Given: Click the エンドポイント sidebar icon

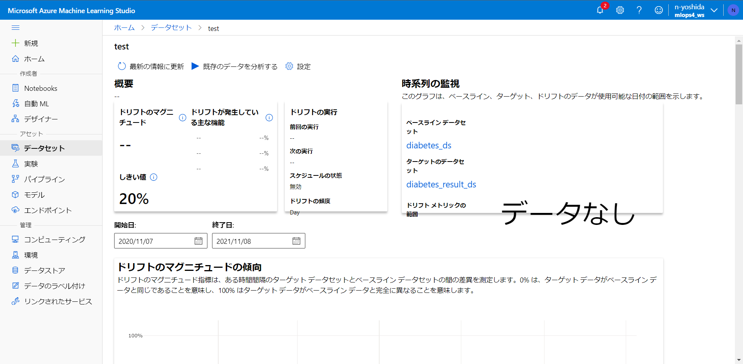Looking at the screenshot, I should (15, 210).
